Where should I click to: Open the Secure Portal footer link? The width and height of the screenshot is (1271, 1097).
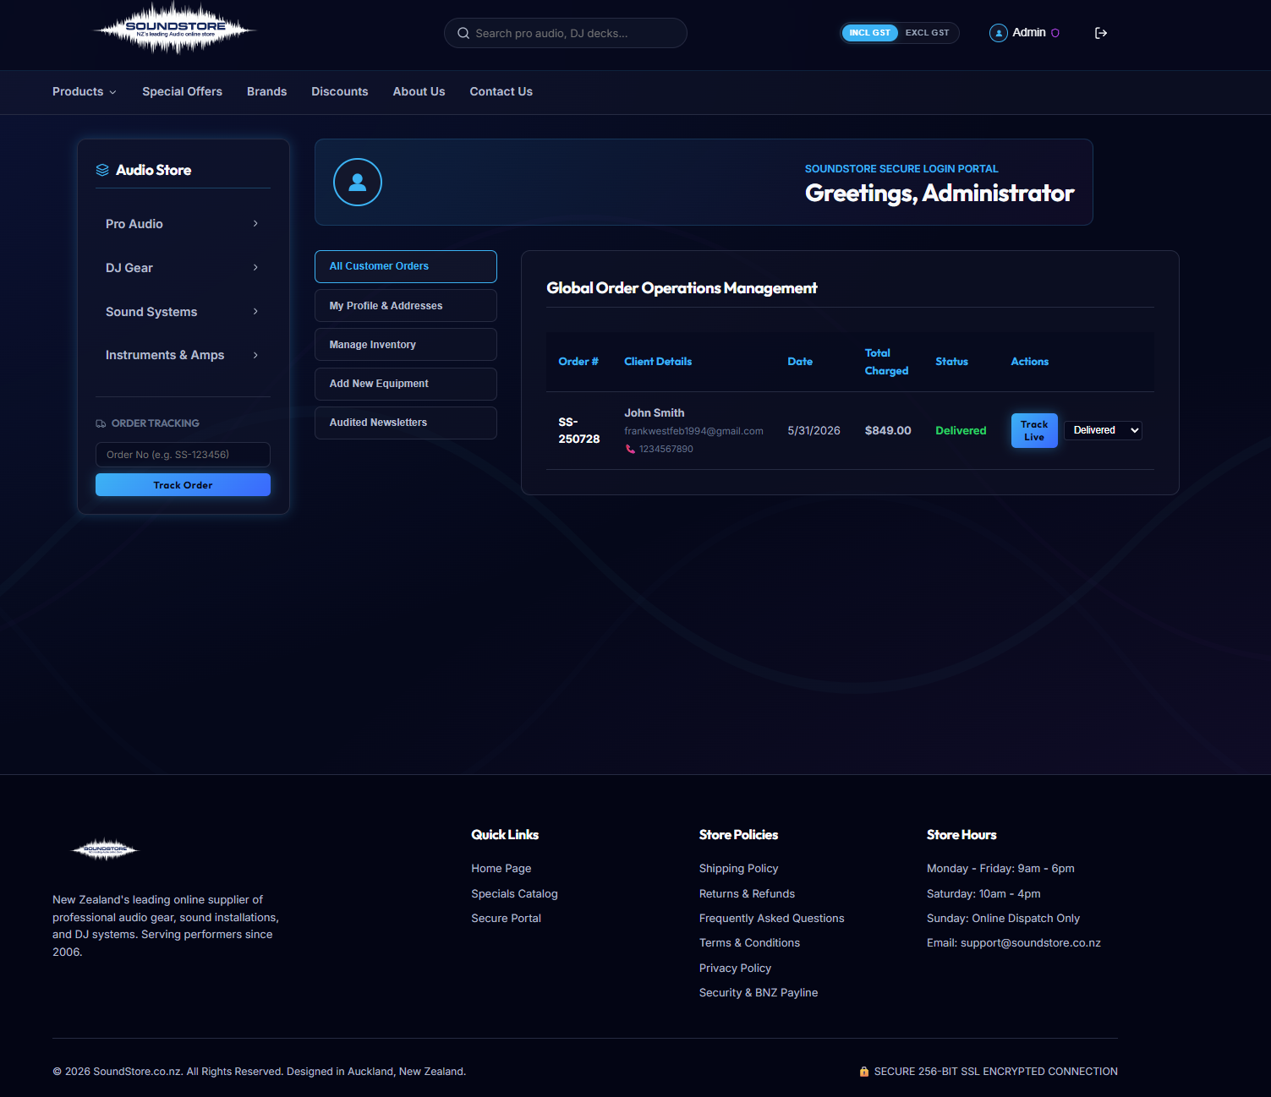click(x=506, y=919)
